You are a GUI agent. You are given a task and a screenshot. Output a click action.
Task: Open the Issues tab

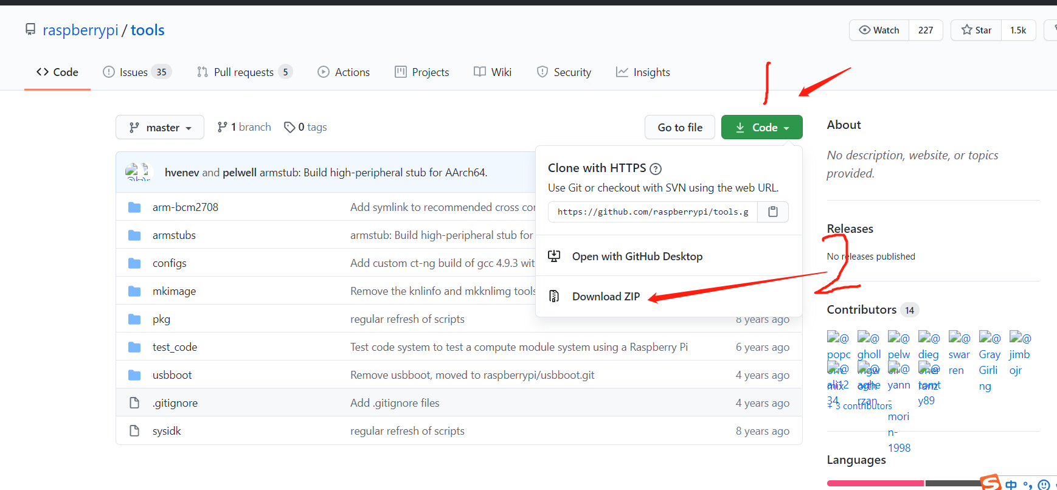(x=137, y=72)
